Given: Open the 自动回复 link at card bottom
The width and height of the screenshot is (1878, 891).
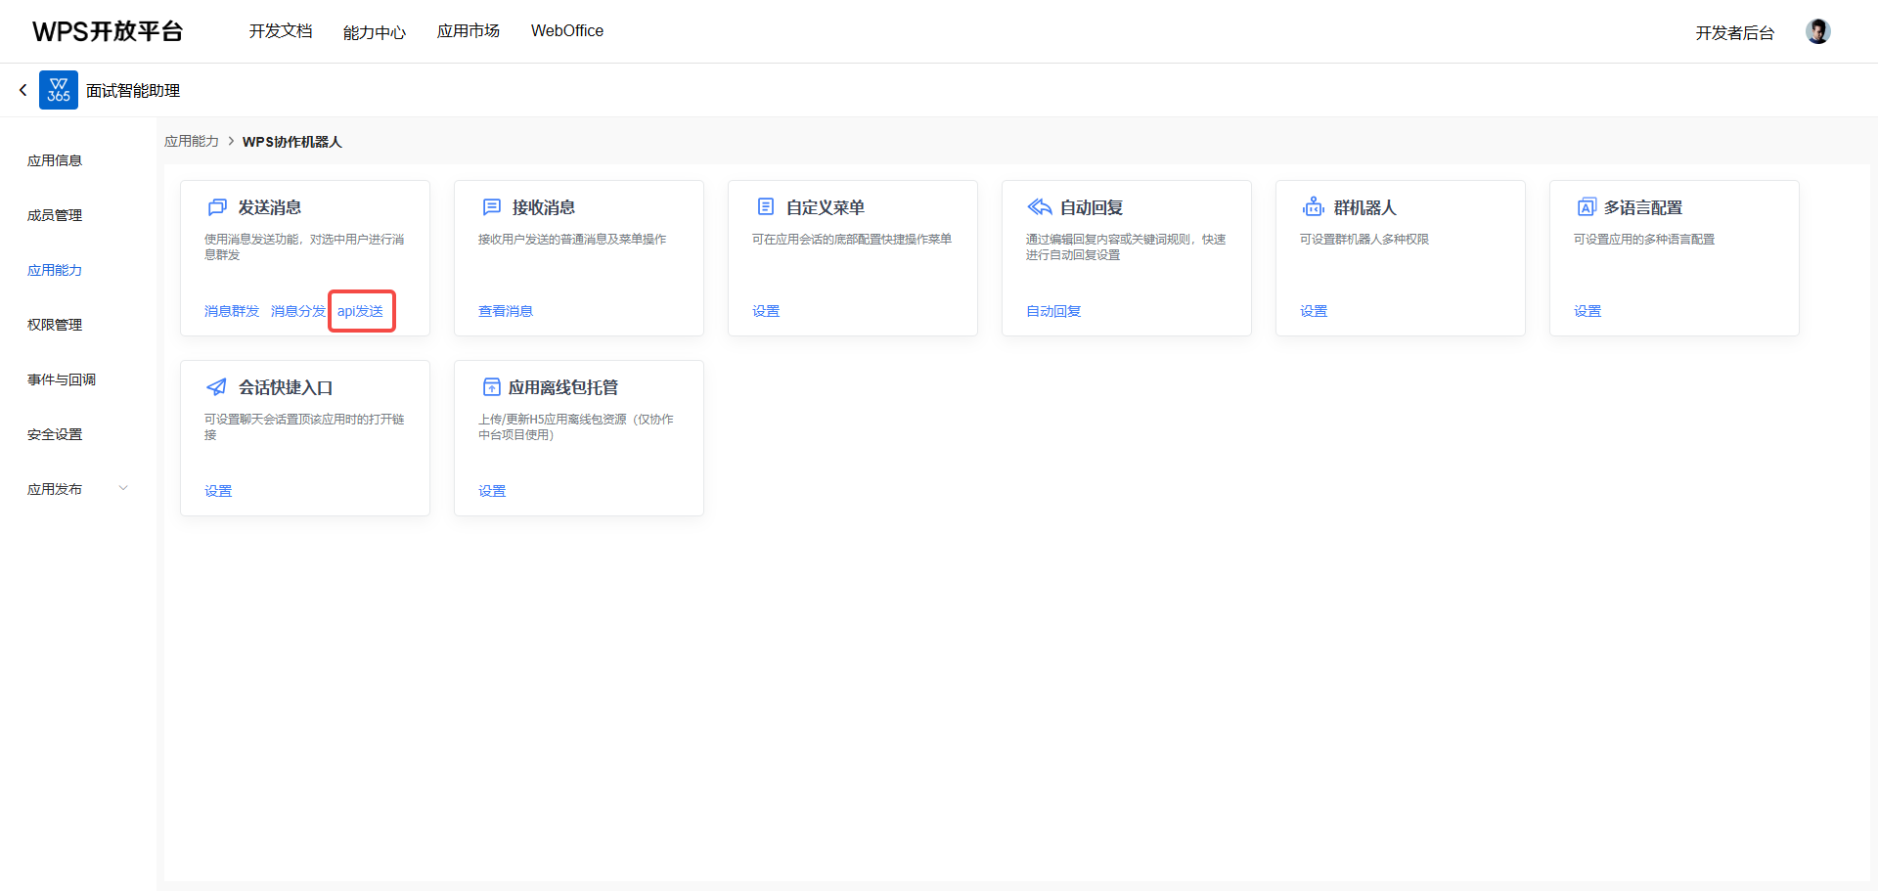Looking at the screenshot, I should click(1053, 311).
